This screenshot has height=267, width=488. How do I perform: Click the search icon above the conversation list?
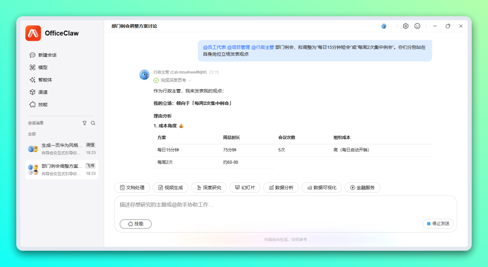pos(93,123)
